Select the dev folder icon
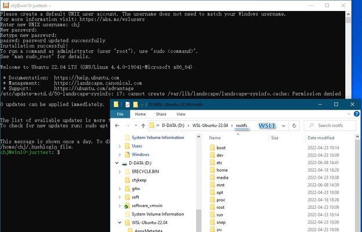 [212, 155]
